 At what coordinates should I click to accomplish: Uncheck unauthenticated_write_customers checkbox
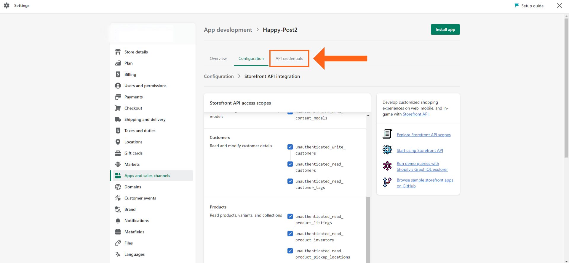pos(290,147)
